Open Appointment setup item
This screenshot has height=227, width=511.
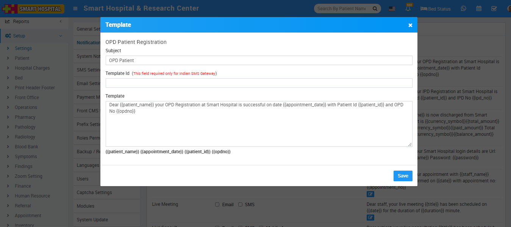click(28, 216)
